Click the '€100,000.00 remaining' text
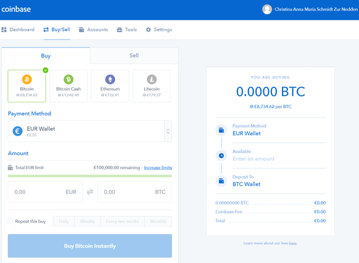The height and width of the screenshot is (263, 359). coord(117,168)
